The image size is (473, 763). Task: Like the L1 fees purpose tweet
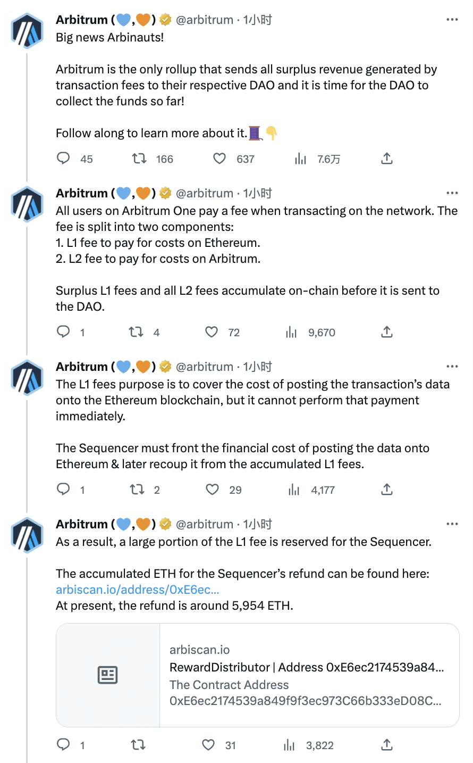coord(212,490)
